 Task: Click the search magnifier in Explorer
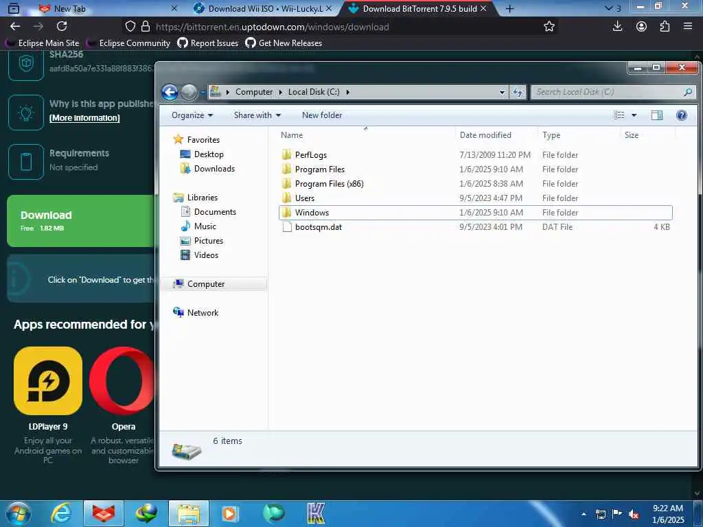688,92
